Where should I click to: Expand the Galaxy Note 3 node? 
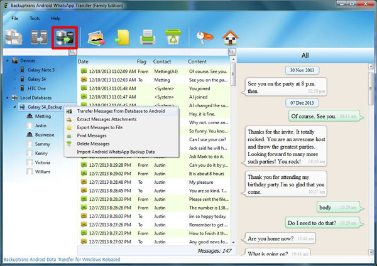(14, 70)
